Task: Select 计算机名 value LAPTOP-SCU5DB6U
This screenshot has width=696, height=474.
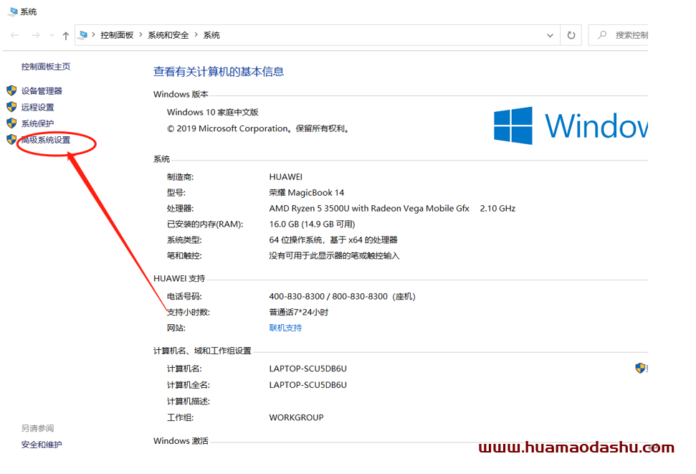Action: point(308,369)
